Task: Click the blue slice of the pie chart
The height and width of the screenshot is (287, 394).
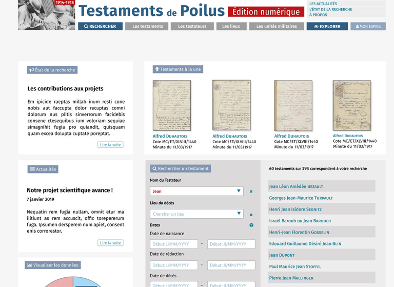Action: [x=87, y=282]
